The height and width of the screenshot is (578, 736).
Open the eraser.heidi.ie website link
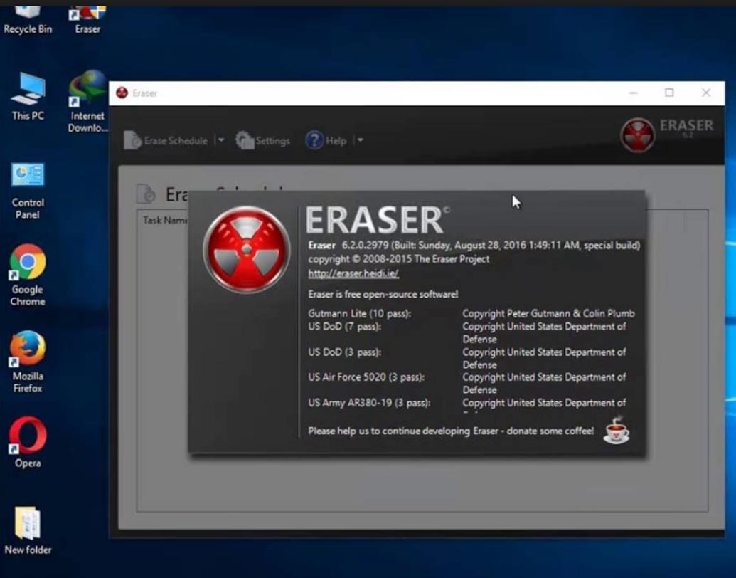tap(353, 273)
